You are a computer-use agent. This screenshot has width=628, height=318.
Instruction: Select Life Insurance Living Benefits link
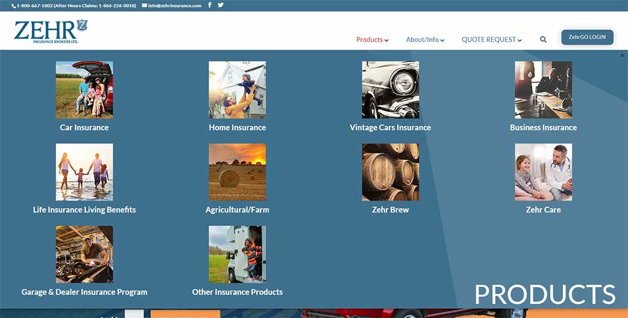(x=84, y=210)
